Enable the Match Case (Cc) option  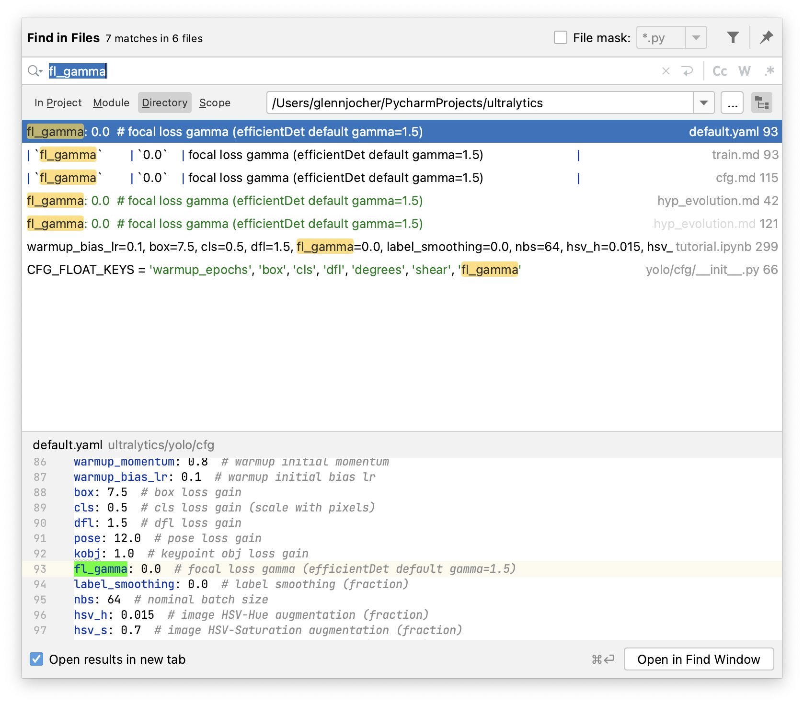[719, 71]
